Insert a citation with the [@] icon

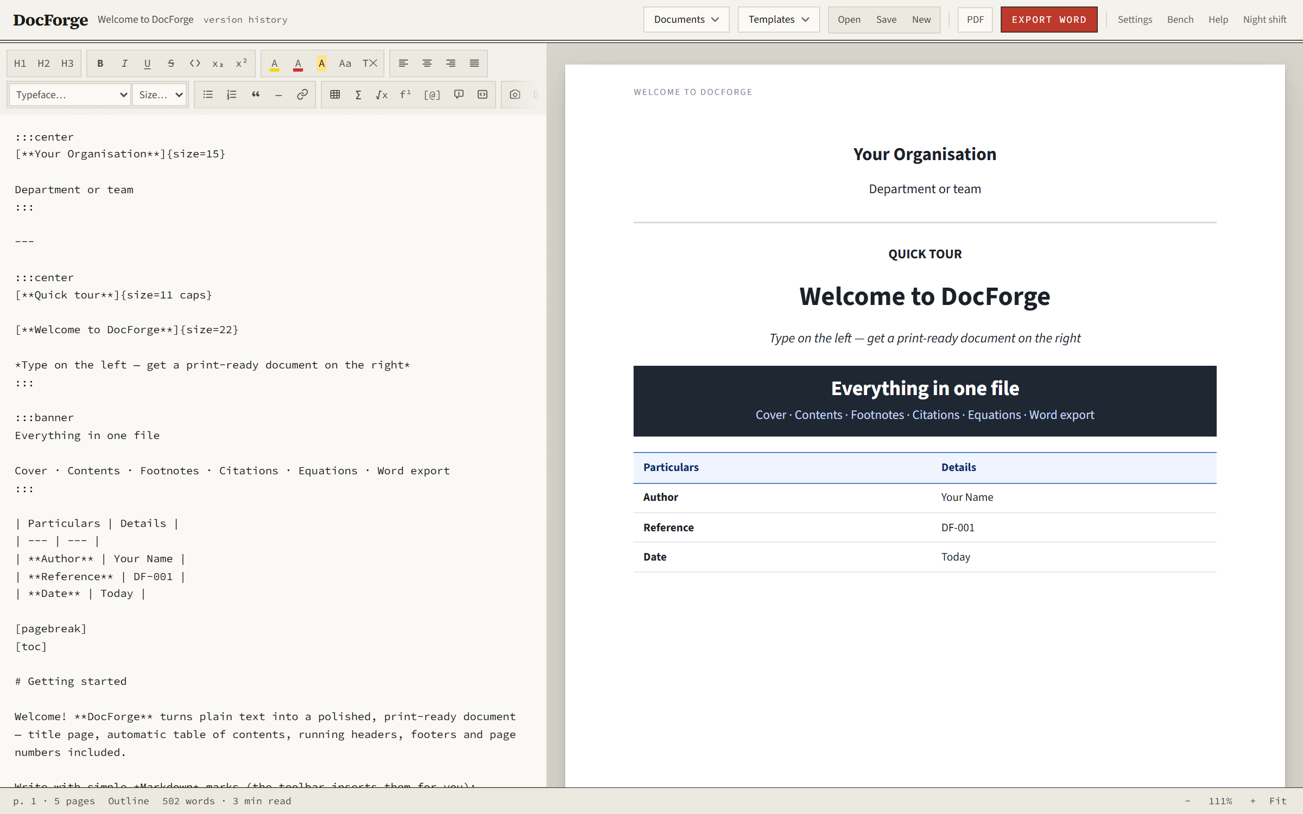click(432, 94)
